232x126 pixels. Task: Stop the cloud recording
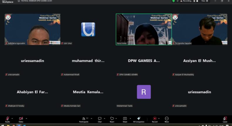pos(197,1)
